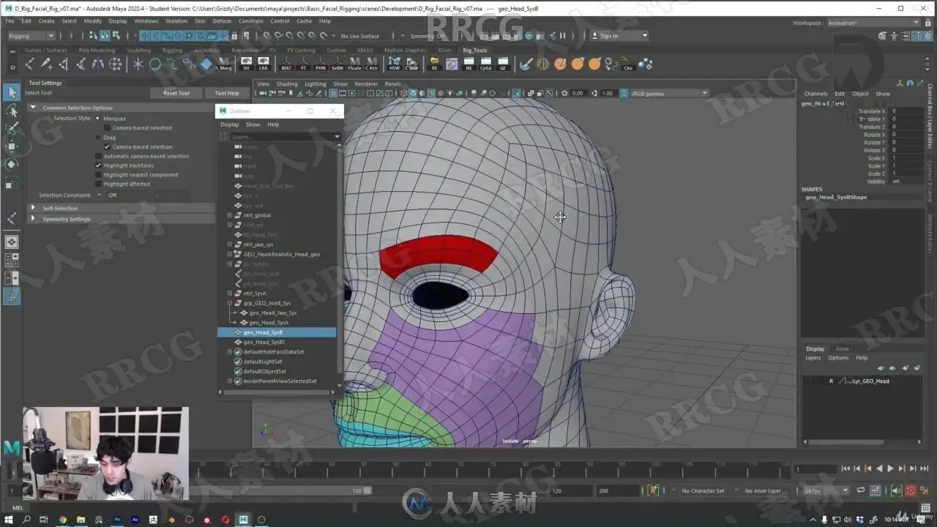Click the Locator star icon on shelf
The width and height of the screenshot is (937, 527).
click(138, 64)
